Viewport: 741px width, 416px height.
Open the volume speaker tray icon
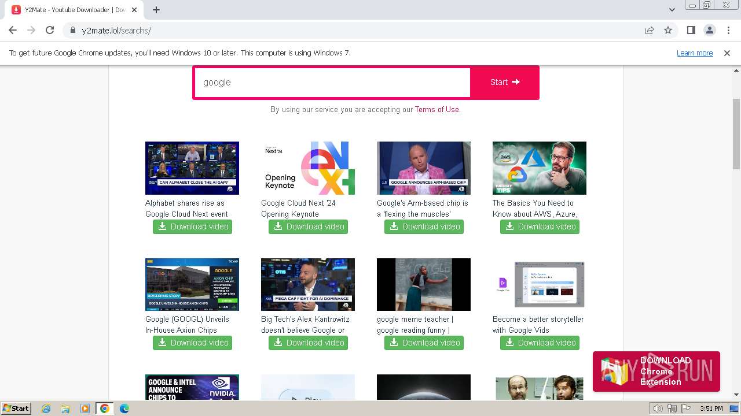click(658, 408)
